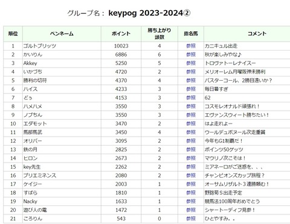Screen dimensions: 290x224
Task: Open 参照 link for ハメハメ
Action: pyautogui.click(x=191, y=107)
